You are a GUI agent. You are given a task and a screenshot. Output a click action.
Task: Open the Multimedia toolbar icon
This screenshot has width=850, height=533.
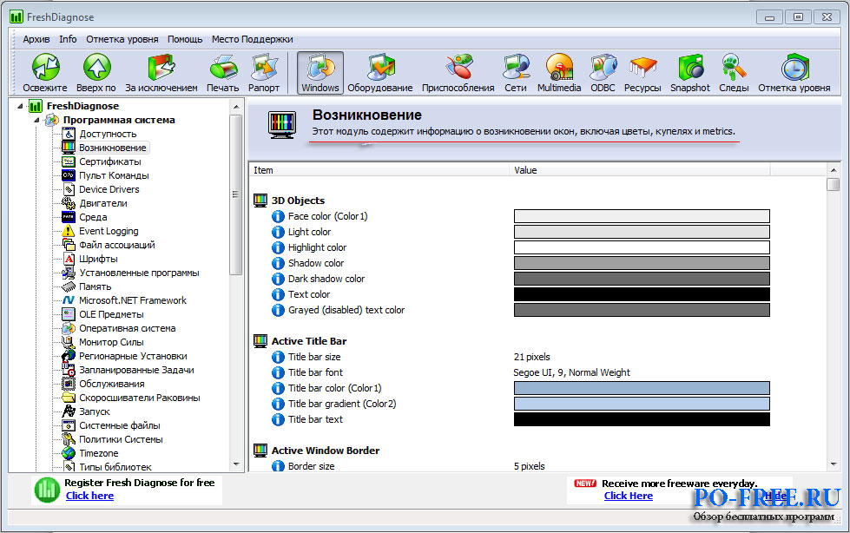[x=559, y=68]
